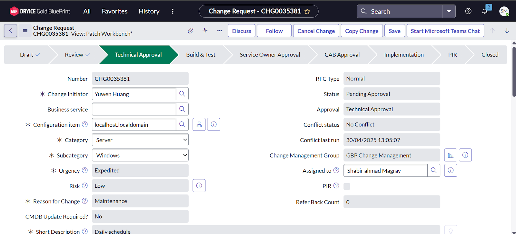This screenshot has width=516, height=234.
Task: Open the History menu
Action: pos(149,11)
